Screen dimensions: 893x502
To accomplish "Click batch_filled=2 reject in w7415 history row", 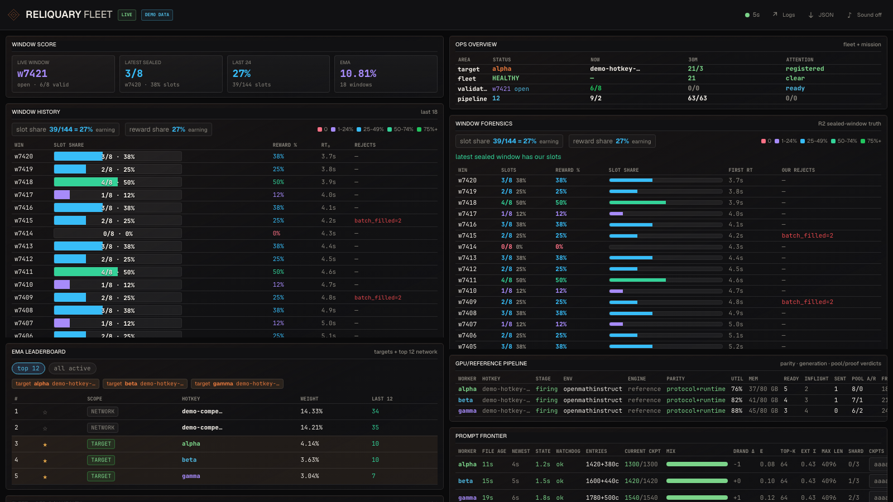I will click(x=378, y=221).
